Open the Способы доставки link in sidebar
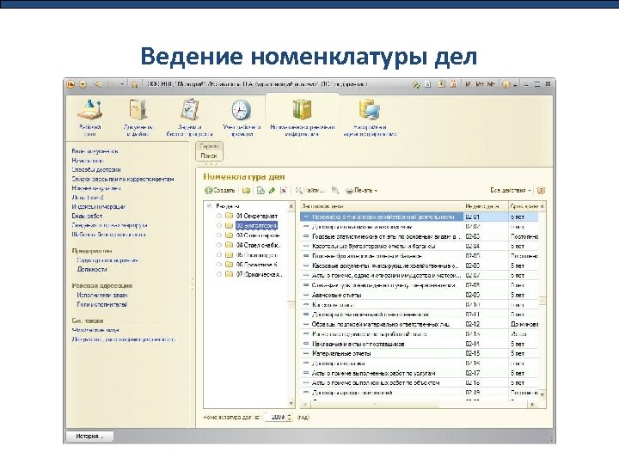 click(x=96, y=169)
